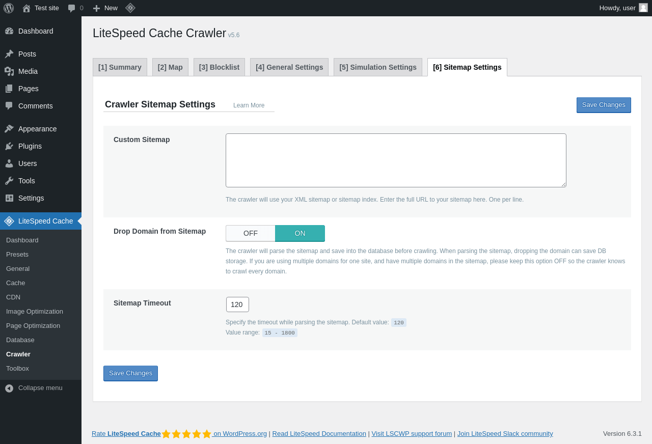Viewport: 652px width, 444px height.
Task: Switch to the [2] Map tab
Action: point(170,67)
